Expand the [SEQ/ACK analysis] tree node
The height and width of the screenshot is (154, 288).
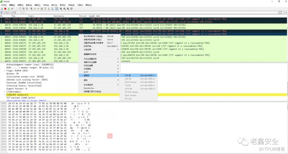pos(5,94)
